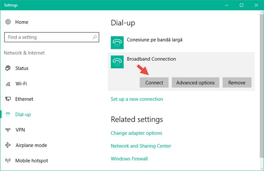The image size is (264, 171).
Task: Open the Mobile hotspot antenna icon
Action: coord(8,160)
